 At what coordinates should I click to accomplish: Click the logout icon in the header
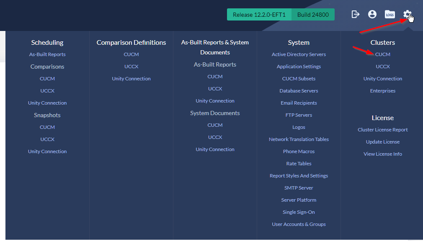coord(355,14)
